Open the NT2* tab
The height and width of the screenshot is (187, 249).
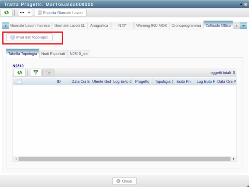click(123, 26)
